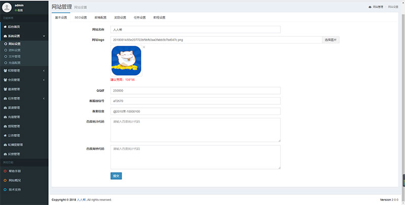The width and height of the screenshot is (405, 205).
Task: Switch to the 奖励设置 tab
Action: pyautogui.click(x=120, y=17)
